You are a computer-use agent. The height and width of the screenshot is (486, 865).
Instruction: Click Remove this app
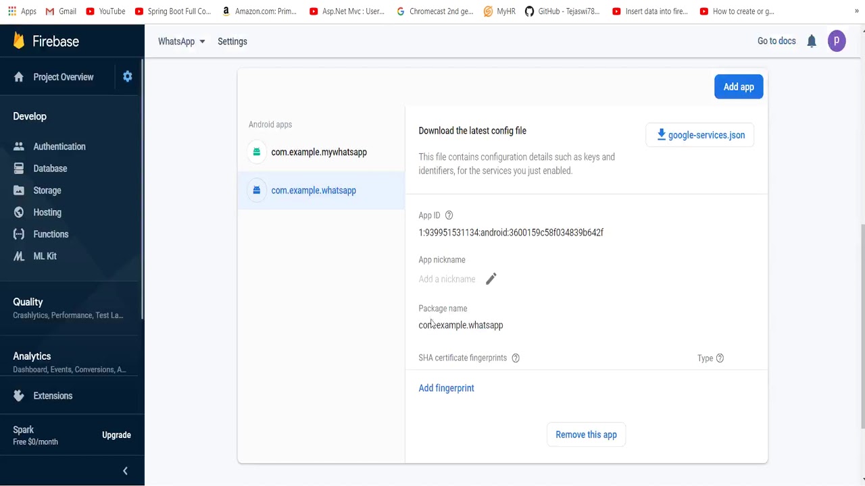pos(586,435)
